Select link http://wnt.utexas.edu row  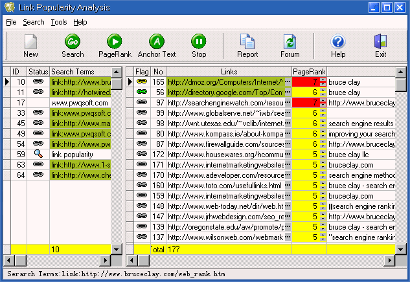[226, 124]
